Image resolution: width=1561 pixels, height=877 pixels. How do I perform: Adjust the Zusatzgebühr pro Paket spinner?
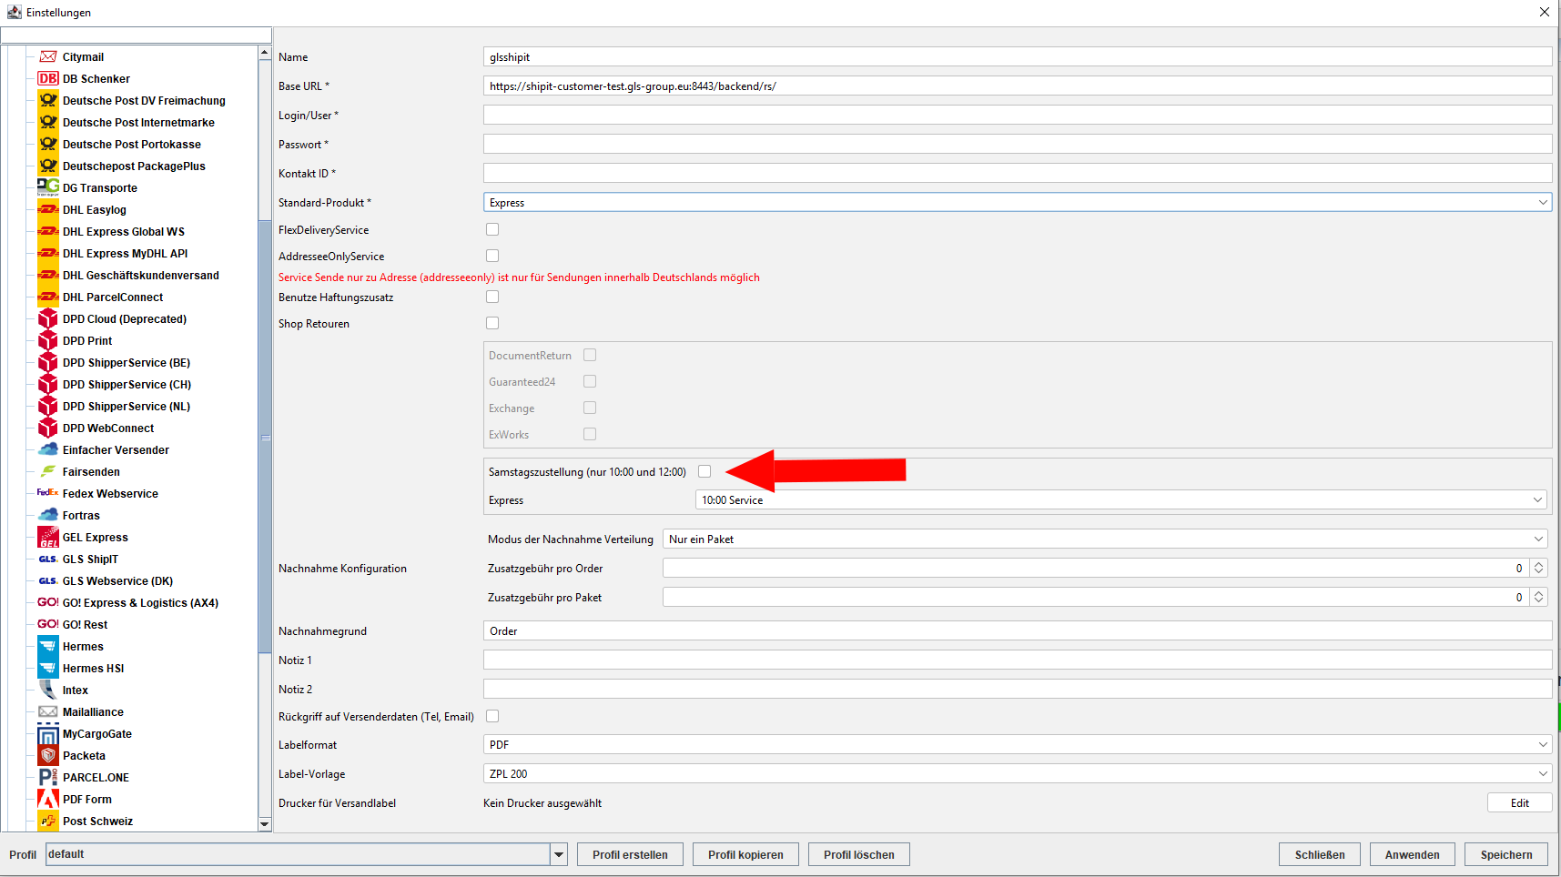[x=1538, y=597]
